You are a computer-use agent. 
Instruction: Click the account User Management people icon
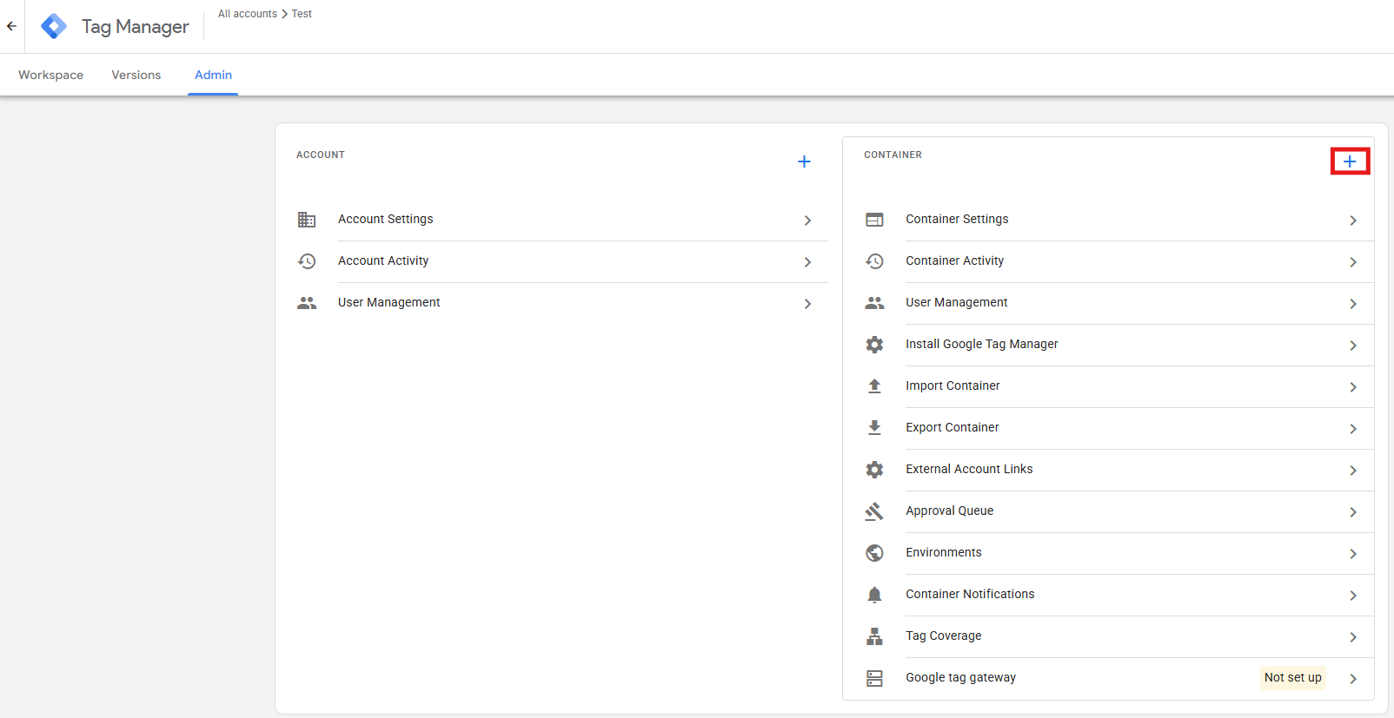pos(307,303)
